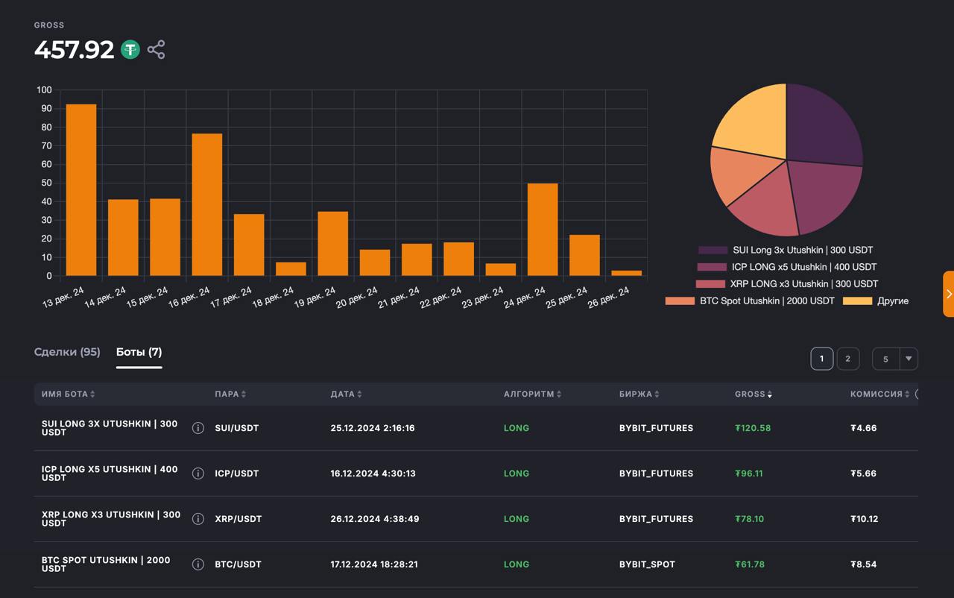
Task: Click the 457.92 gross total value
Action: tap(74, 50)
